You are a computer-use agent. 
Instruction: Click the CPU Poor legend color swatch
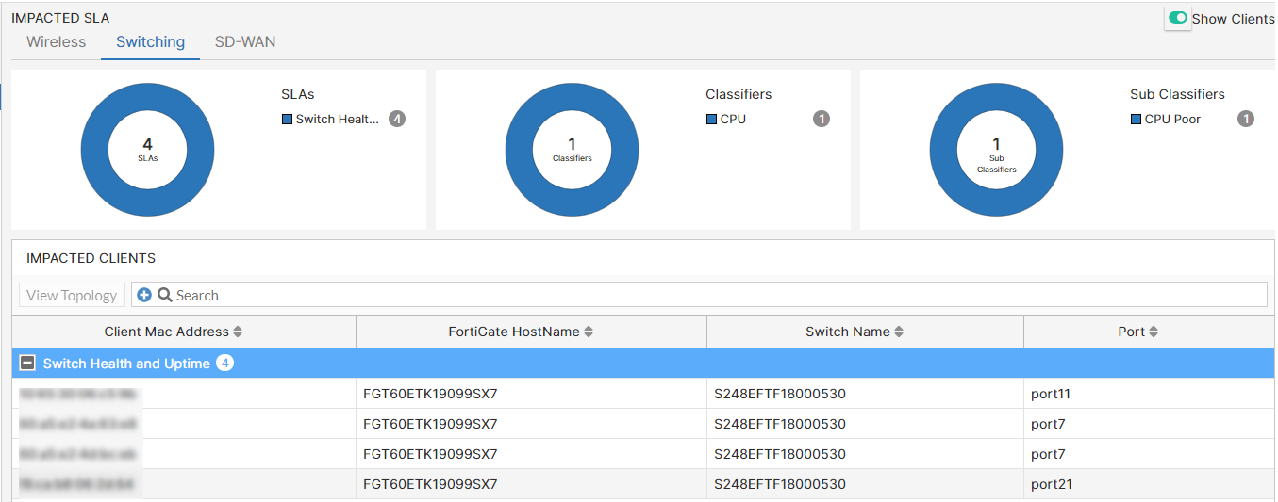click(1136, 120)
